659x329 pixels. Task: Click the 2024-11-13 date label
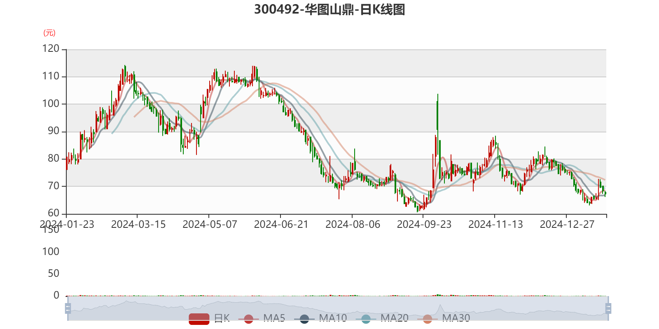coord(495,225)
